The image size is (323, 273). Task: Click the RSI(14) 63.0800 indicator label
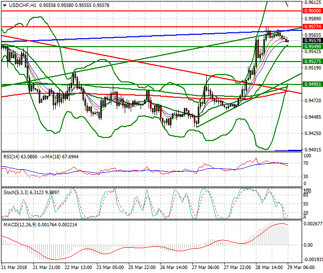(20, 157)
